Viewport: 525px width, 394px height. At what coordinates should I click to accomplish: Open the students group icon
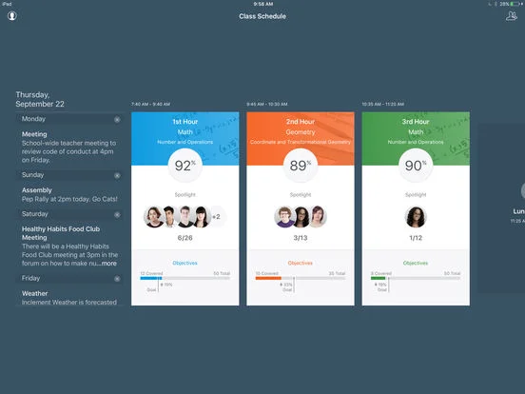[511, 16]
